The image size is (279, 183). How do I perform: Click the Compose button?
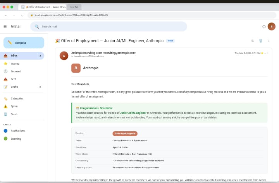pos(24,43)
